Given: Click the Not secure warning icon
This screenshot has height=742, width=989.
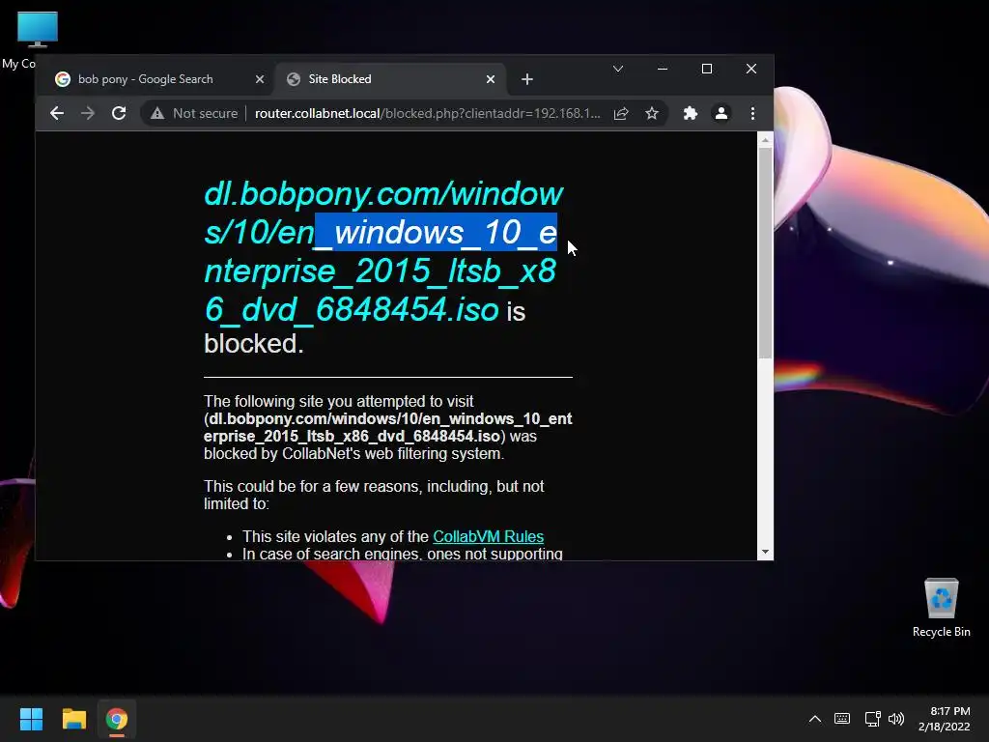Looking at the screenshot, I should tap(157, 114).
